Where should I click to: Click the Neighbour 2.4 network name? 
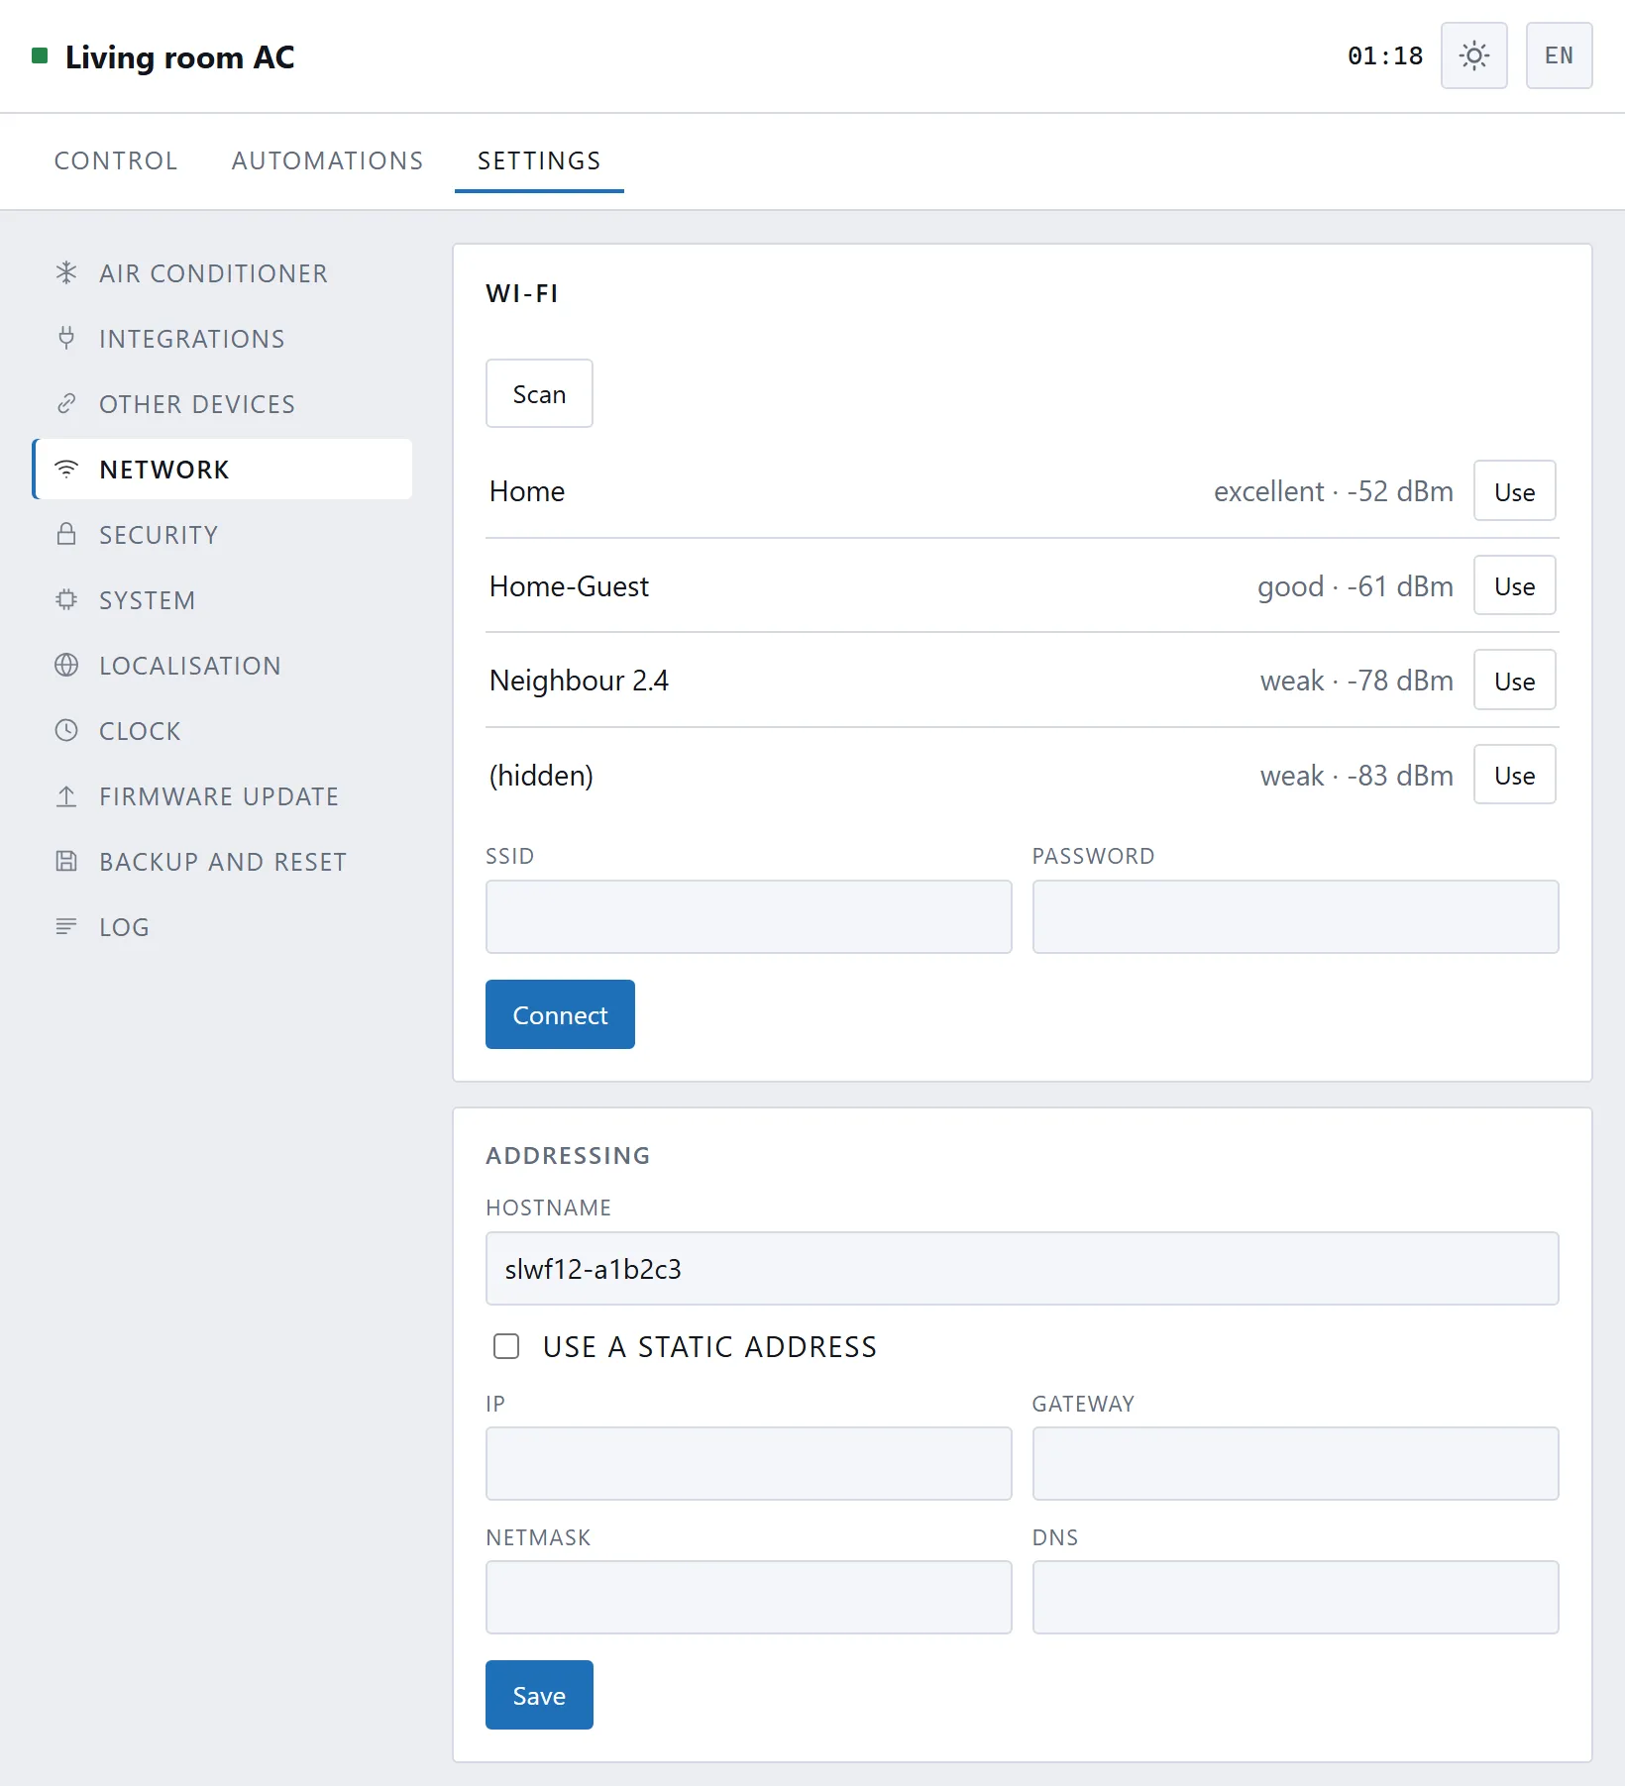[x=579, y=681]
